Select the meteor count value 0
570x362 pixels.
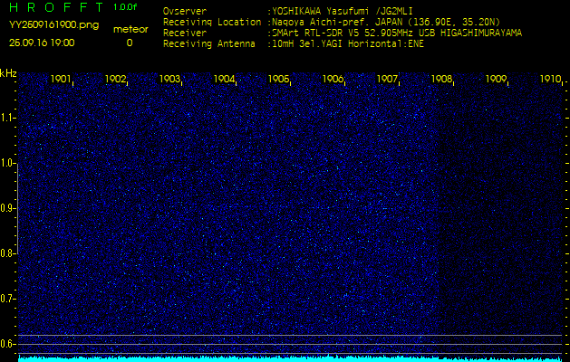[129, 43]
